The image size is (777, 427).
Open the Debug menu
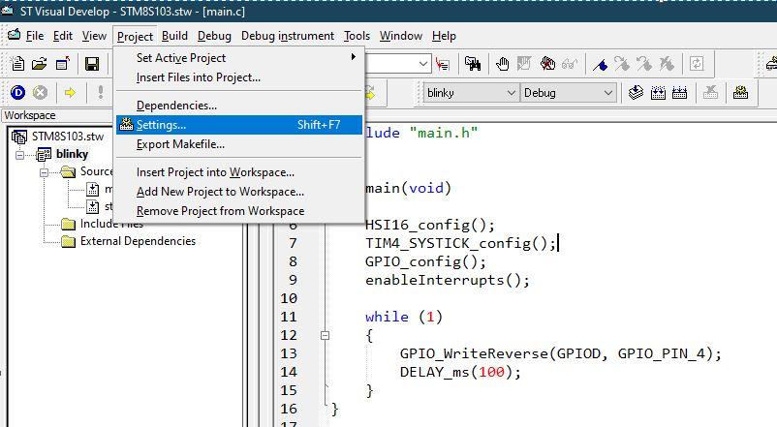click(214, 36)
